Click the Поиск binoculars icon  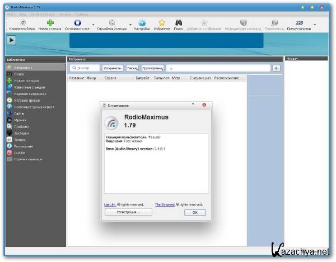pyautogui.click(x=179, y=23)
